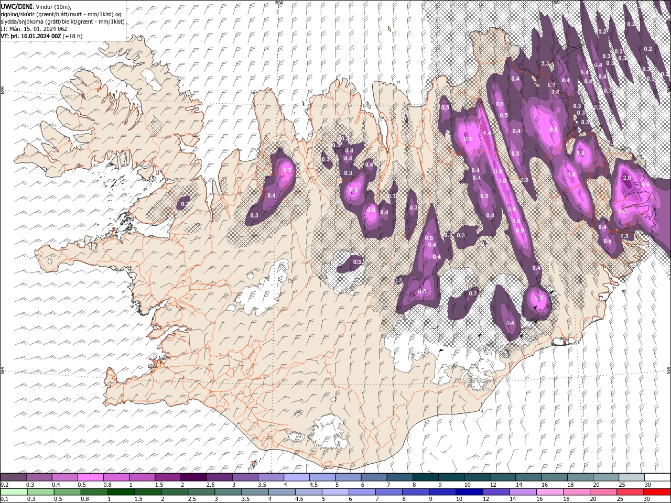This screenshot has height=503, width=671.
Task: Click the 2.0 snowfall value on the map
Action: pyautogui.click(x=627, y=178)
